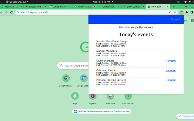Click the Google search box on page
The width and height of the screenshot is (194, 121).
tap(73, 66)
